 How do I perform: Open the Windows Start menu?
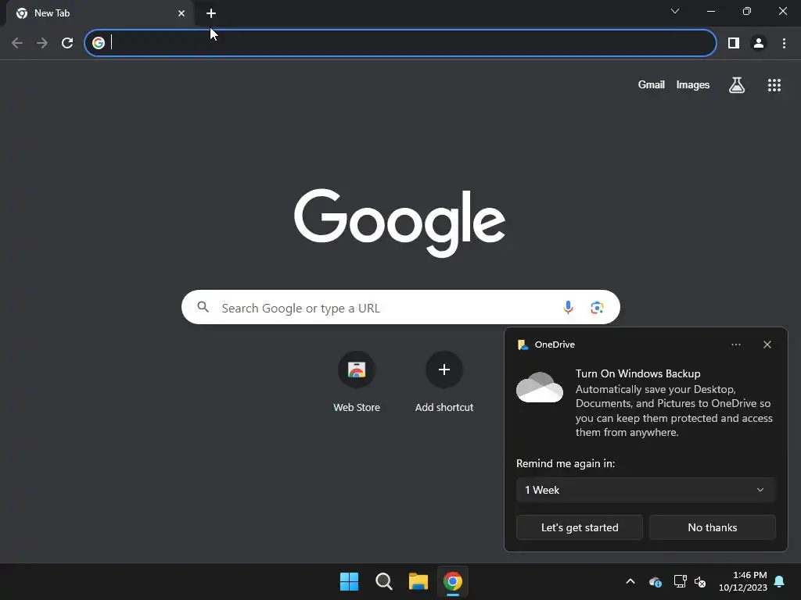350,581
